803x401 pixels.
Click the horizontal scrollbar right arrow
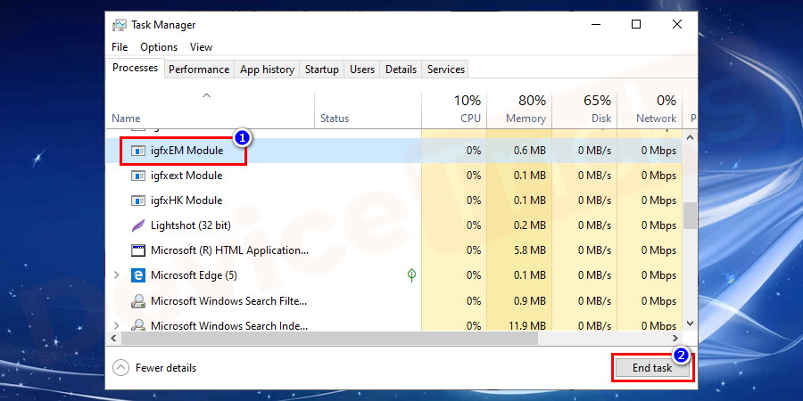tap(675, 338)
